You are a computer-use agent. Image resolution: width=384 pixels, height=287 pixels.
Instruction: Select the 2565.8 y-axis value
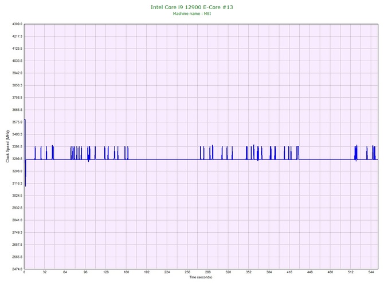click(17, 257)
